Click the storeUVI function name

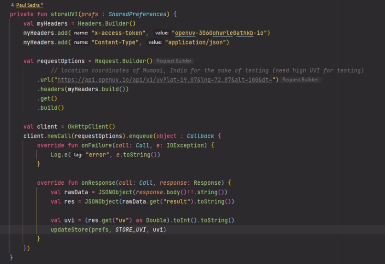pos(64,14)
